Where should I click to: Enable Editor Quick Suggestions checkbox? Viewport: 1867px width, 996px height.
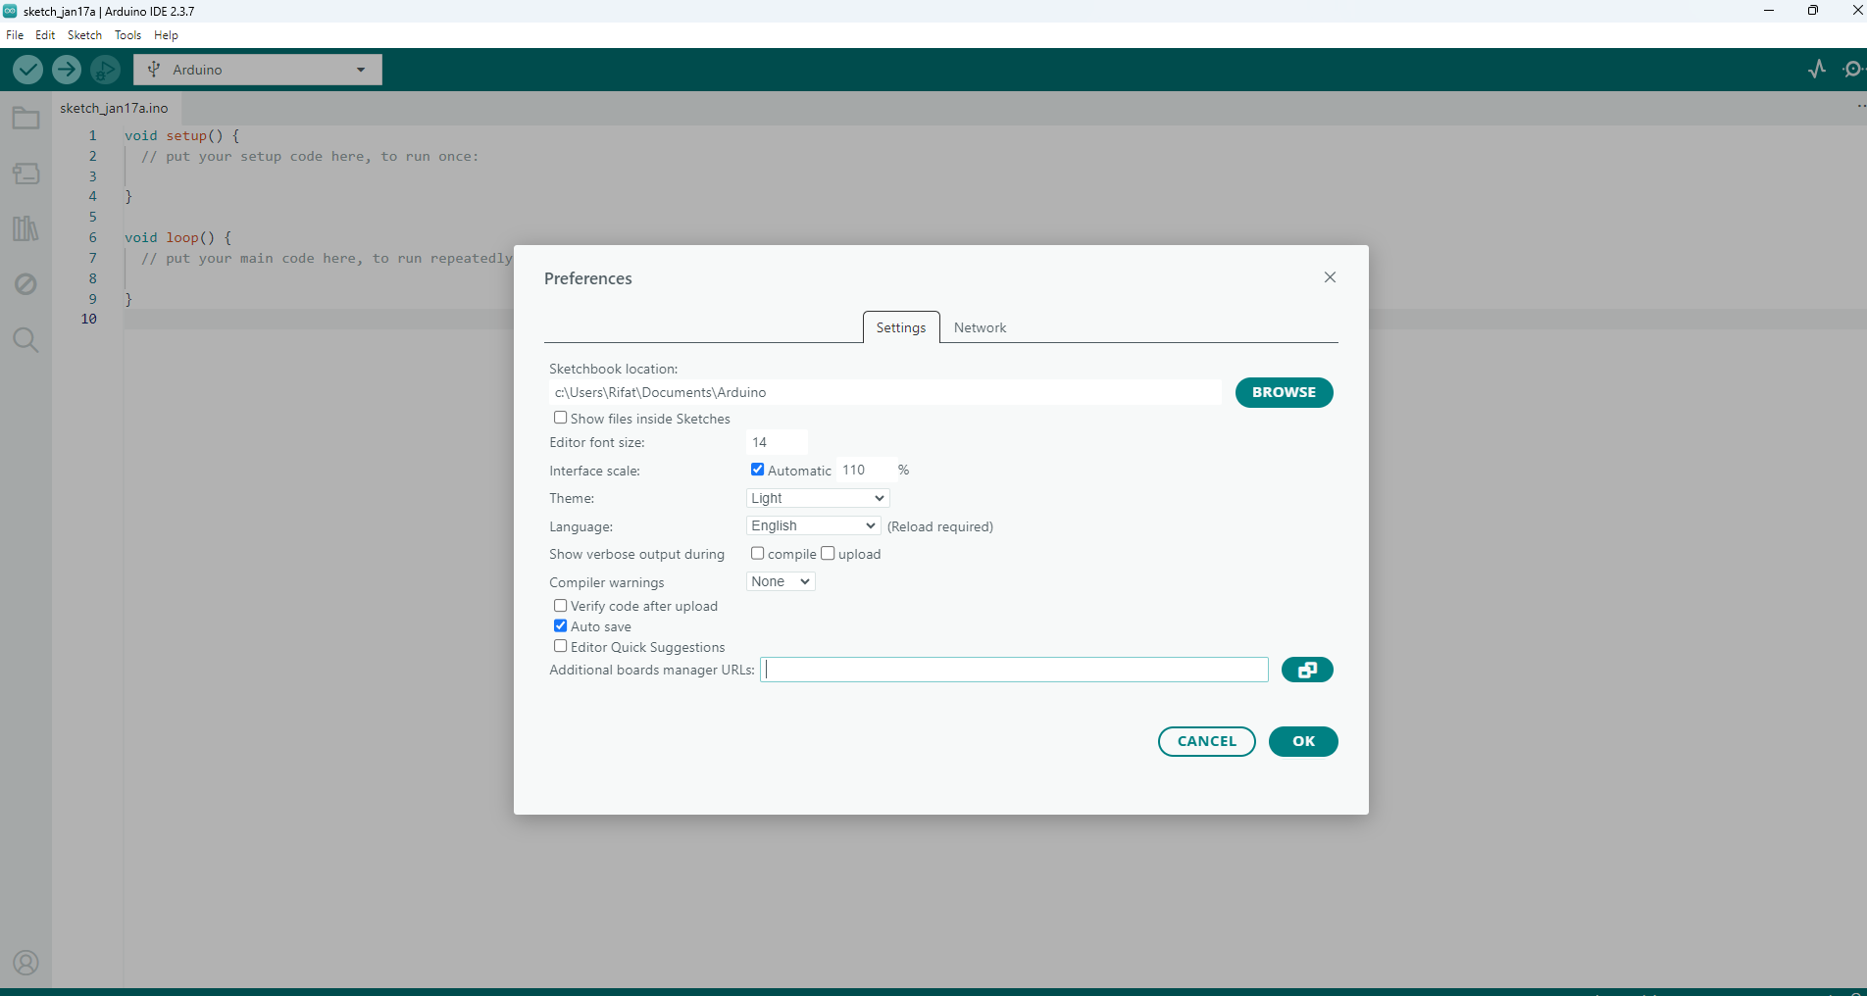pos(561,646)
